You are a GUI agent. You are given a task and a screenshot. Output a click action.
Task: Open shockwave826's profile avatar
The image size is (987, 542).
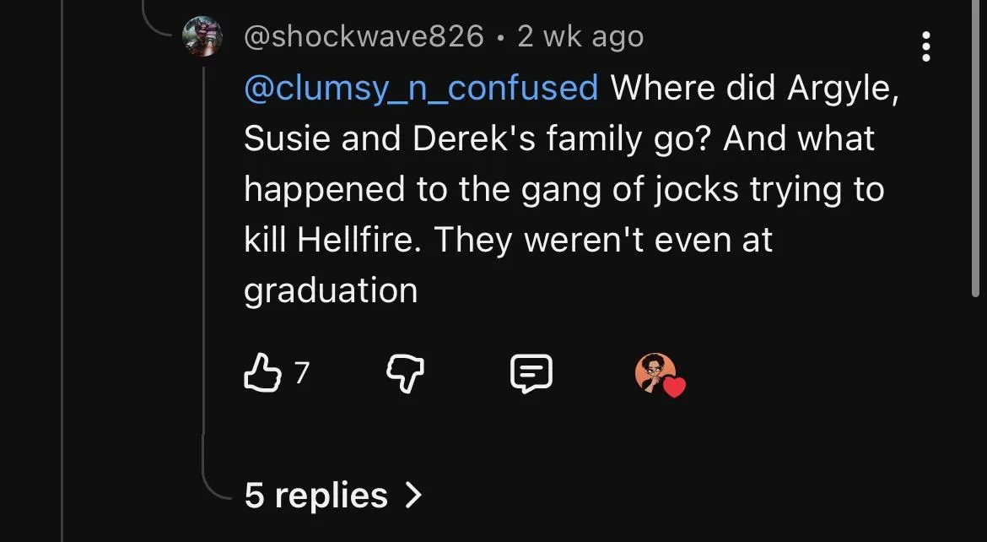coord(203,37)
